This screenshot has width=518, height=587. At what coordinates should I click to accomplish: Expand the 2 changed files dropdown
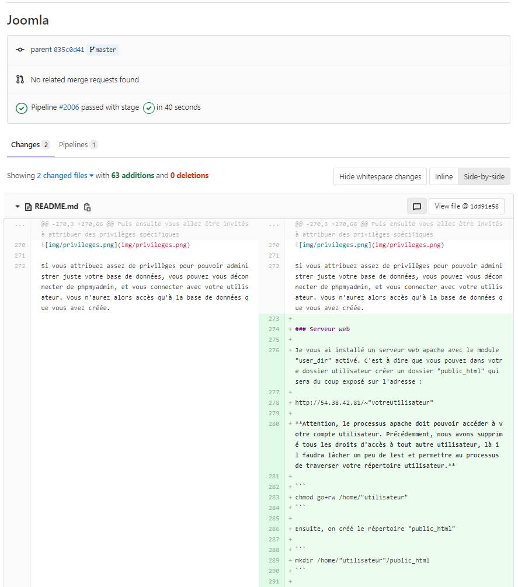[65, 176]
